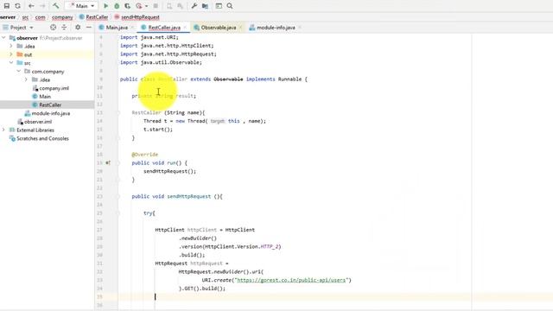Open Search Everywhere magnifier icon

pyautogui.click(x=230, y=6)
